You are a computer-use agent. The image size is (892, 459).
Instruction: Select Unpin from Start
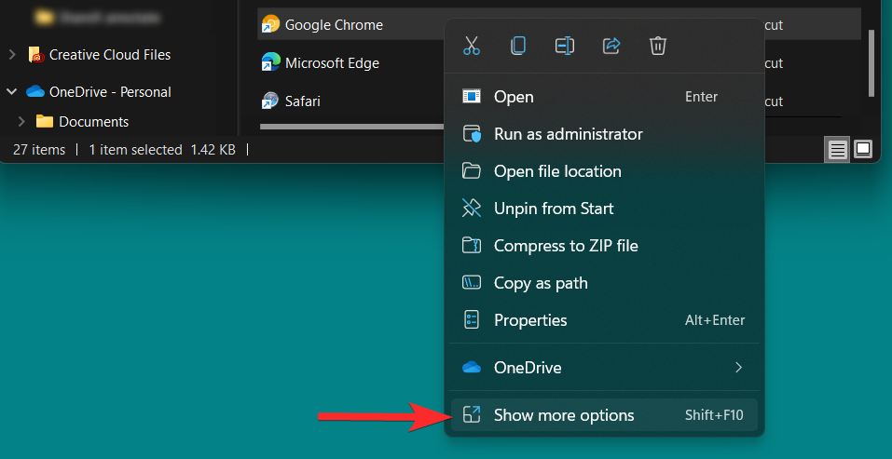point(553,209)
